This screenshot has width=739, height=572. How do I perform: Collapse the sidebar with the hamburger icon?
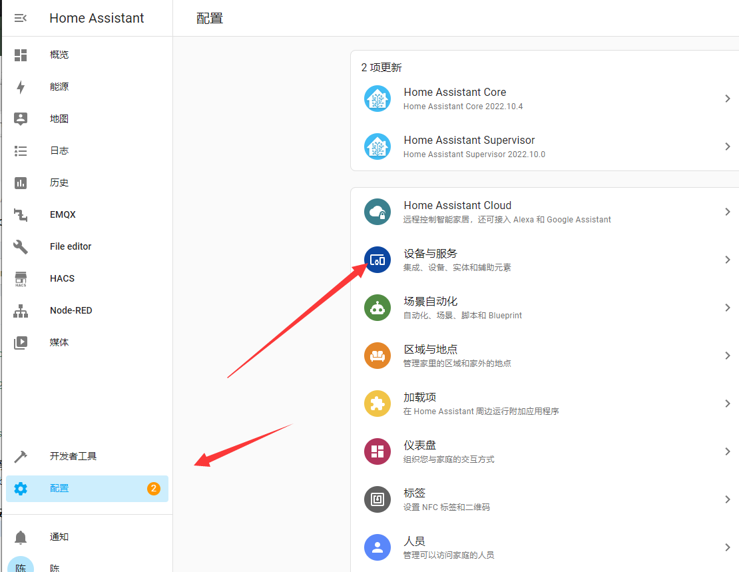20,18
